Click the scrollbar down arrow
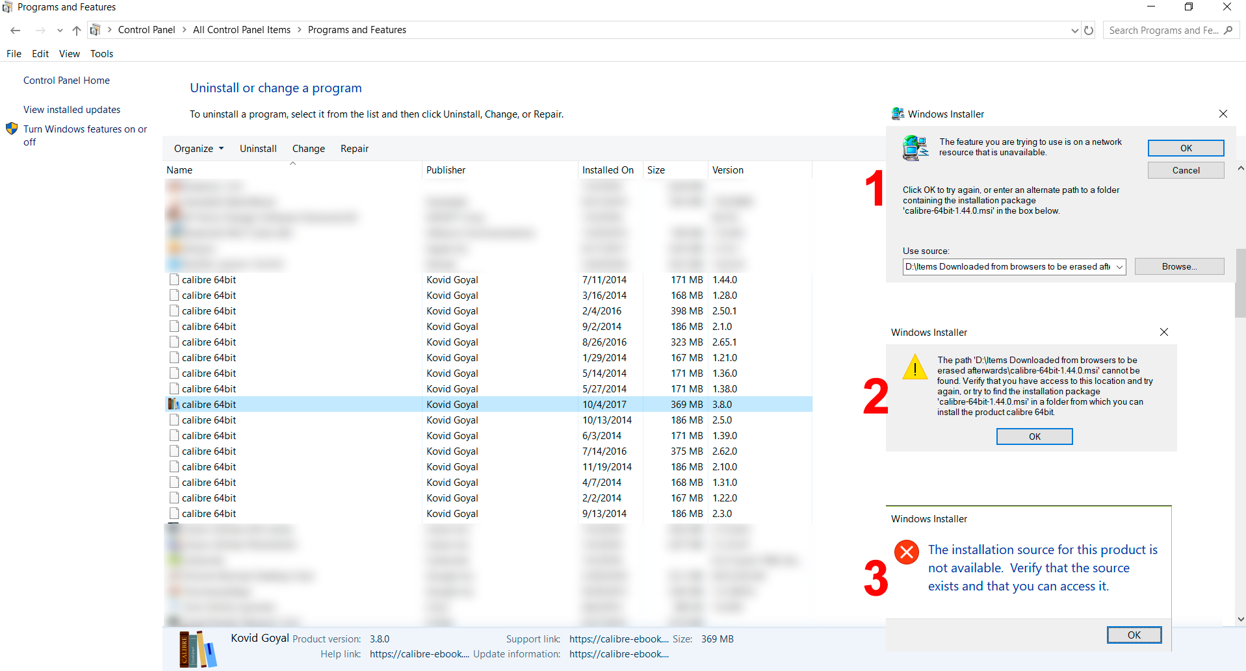 tap(1241, 619)
